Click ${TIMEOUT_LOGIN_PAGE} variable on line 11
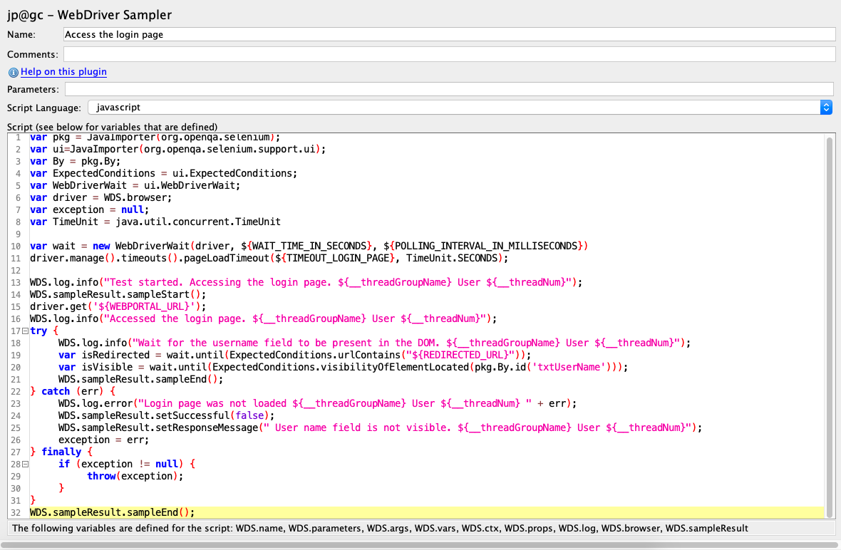The width and height of the screenshot is (841, 550). (335, 259)
